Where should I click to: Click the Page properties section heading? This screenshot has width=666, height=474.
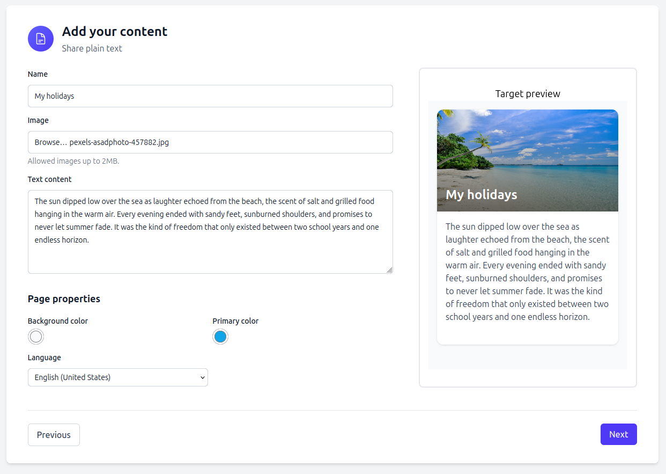pyautogui.click(x=64, y=298)
